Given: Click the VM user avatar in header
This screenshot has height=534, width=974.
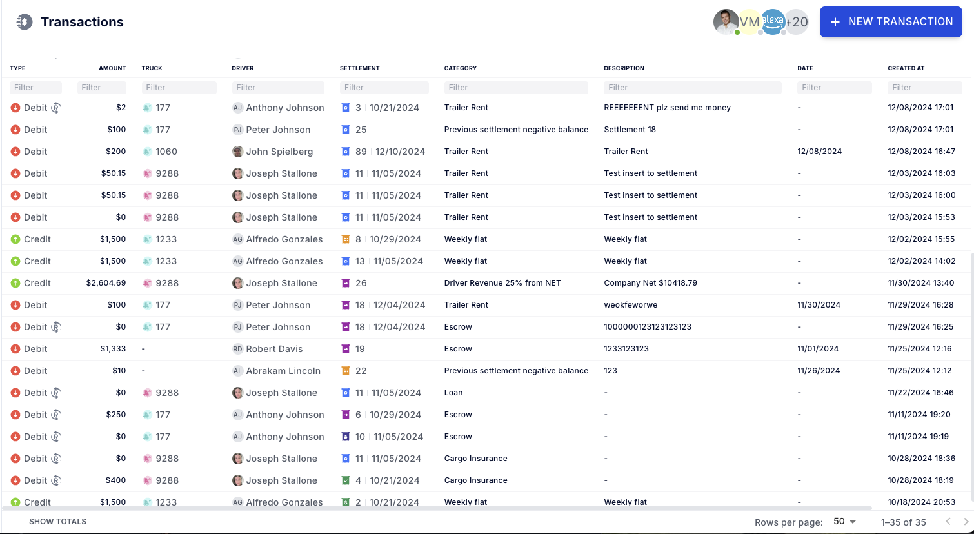Looking at the screenshot, I should click(x=749, y=22).
